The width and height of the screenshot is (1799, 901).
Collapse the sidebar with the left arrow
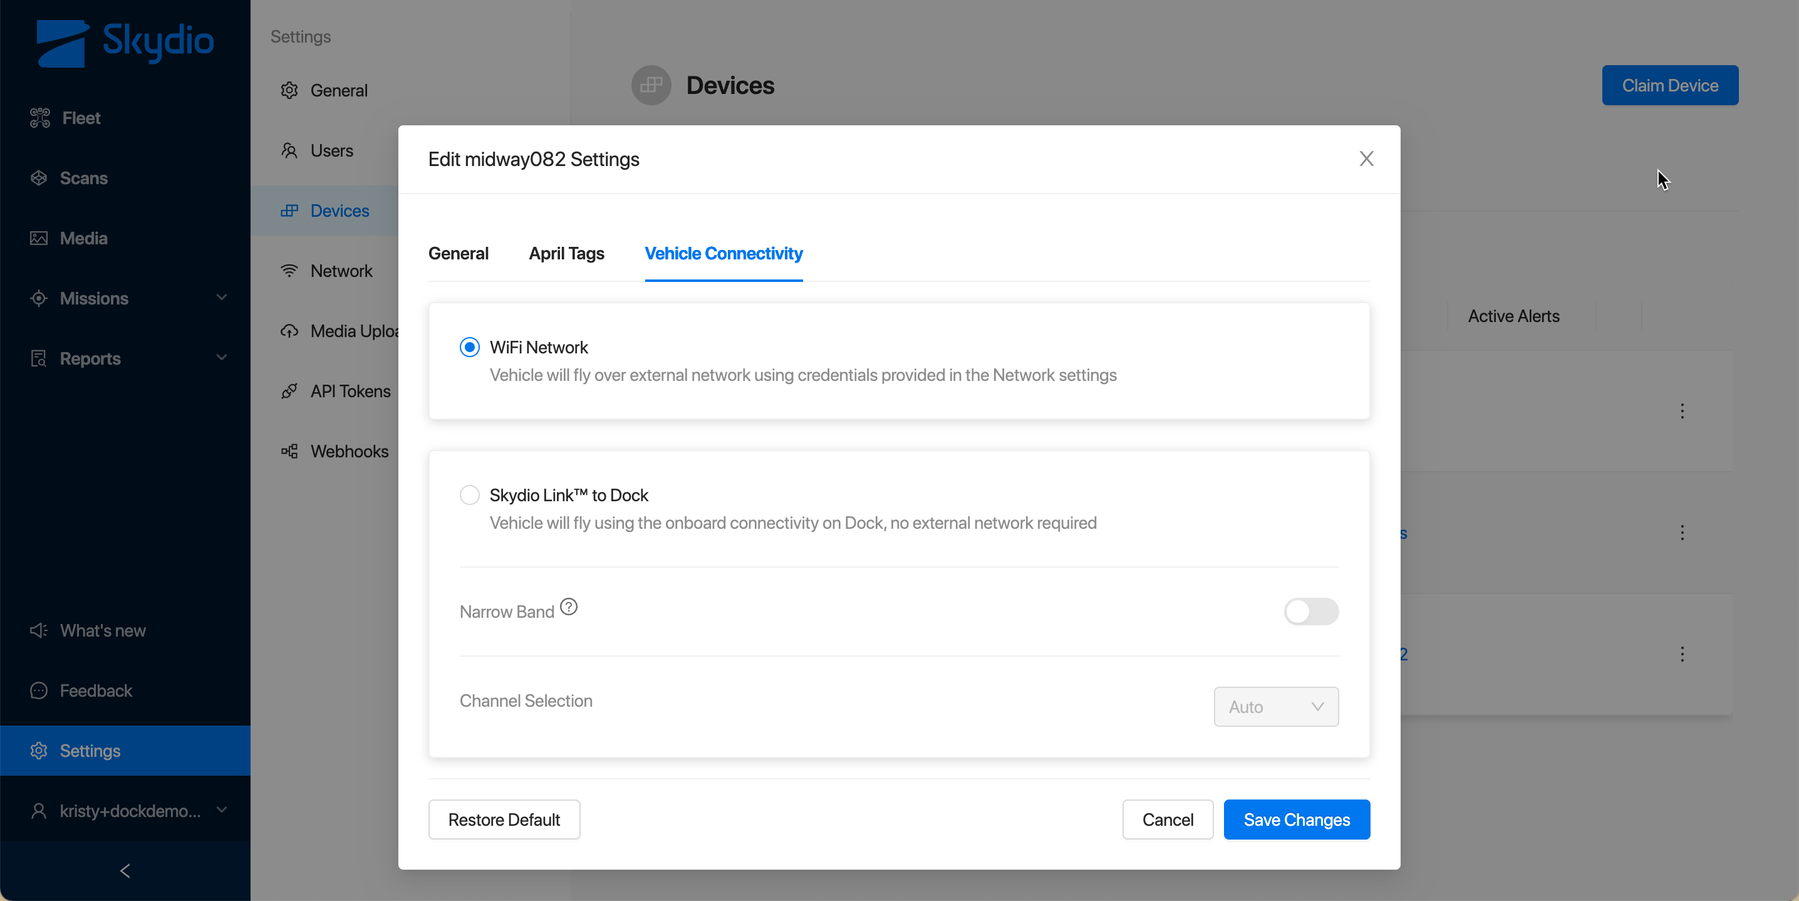point(125,871)
